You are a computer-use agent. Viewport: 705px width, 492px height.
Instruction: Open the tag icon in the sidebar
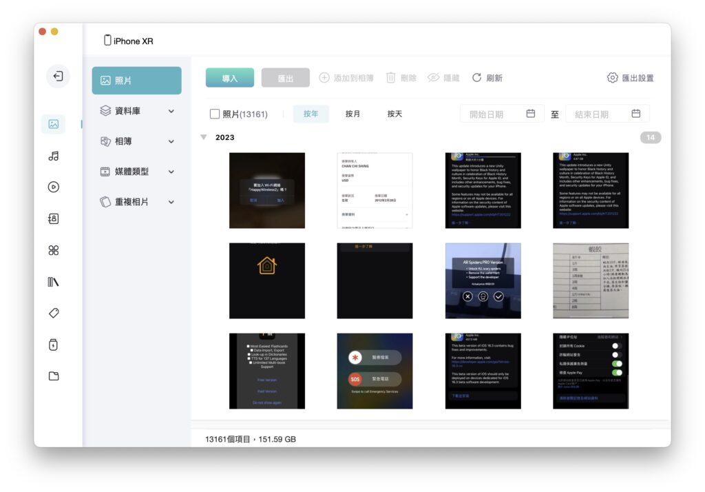pyautogui.click(x=54, y=314)
